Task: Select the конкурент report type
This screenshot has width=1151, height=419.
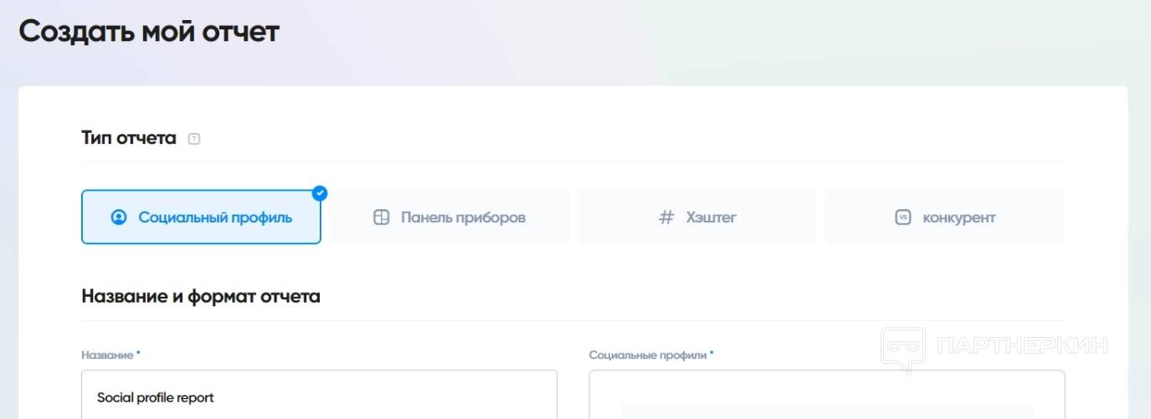Action: (945, 217)
